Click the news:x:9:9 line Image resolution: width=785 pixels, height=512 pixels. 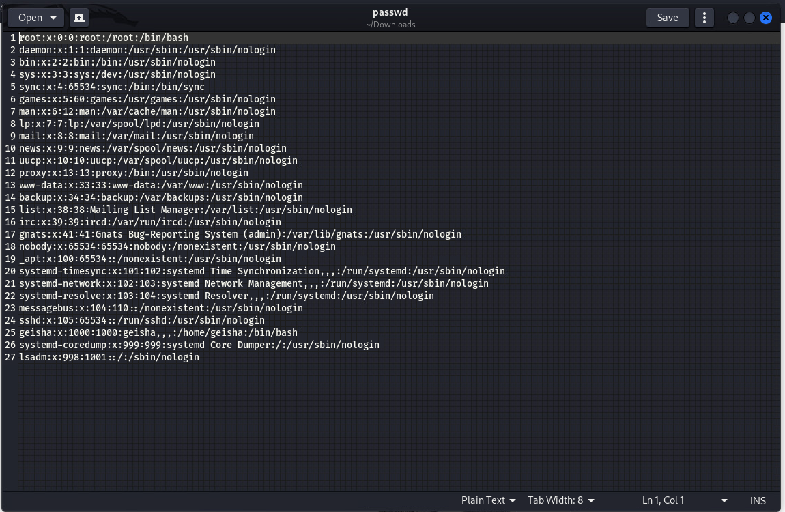[x=153, y=148]
